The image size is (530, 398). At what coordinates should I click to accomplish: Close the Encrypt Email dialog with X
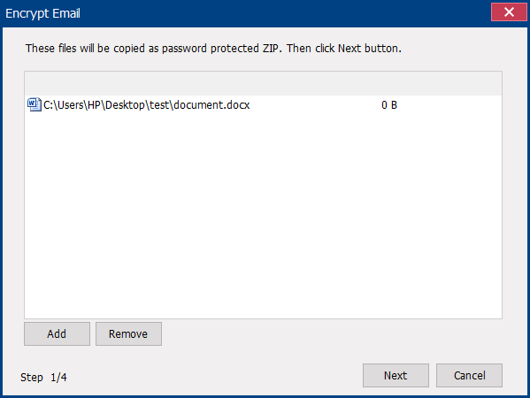(509, 12)
